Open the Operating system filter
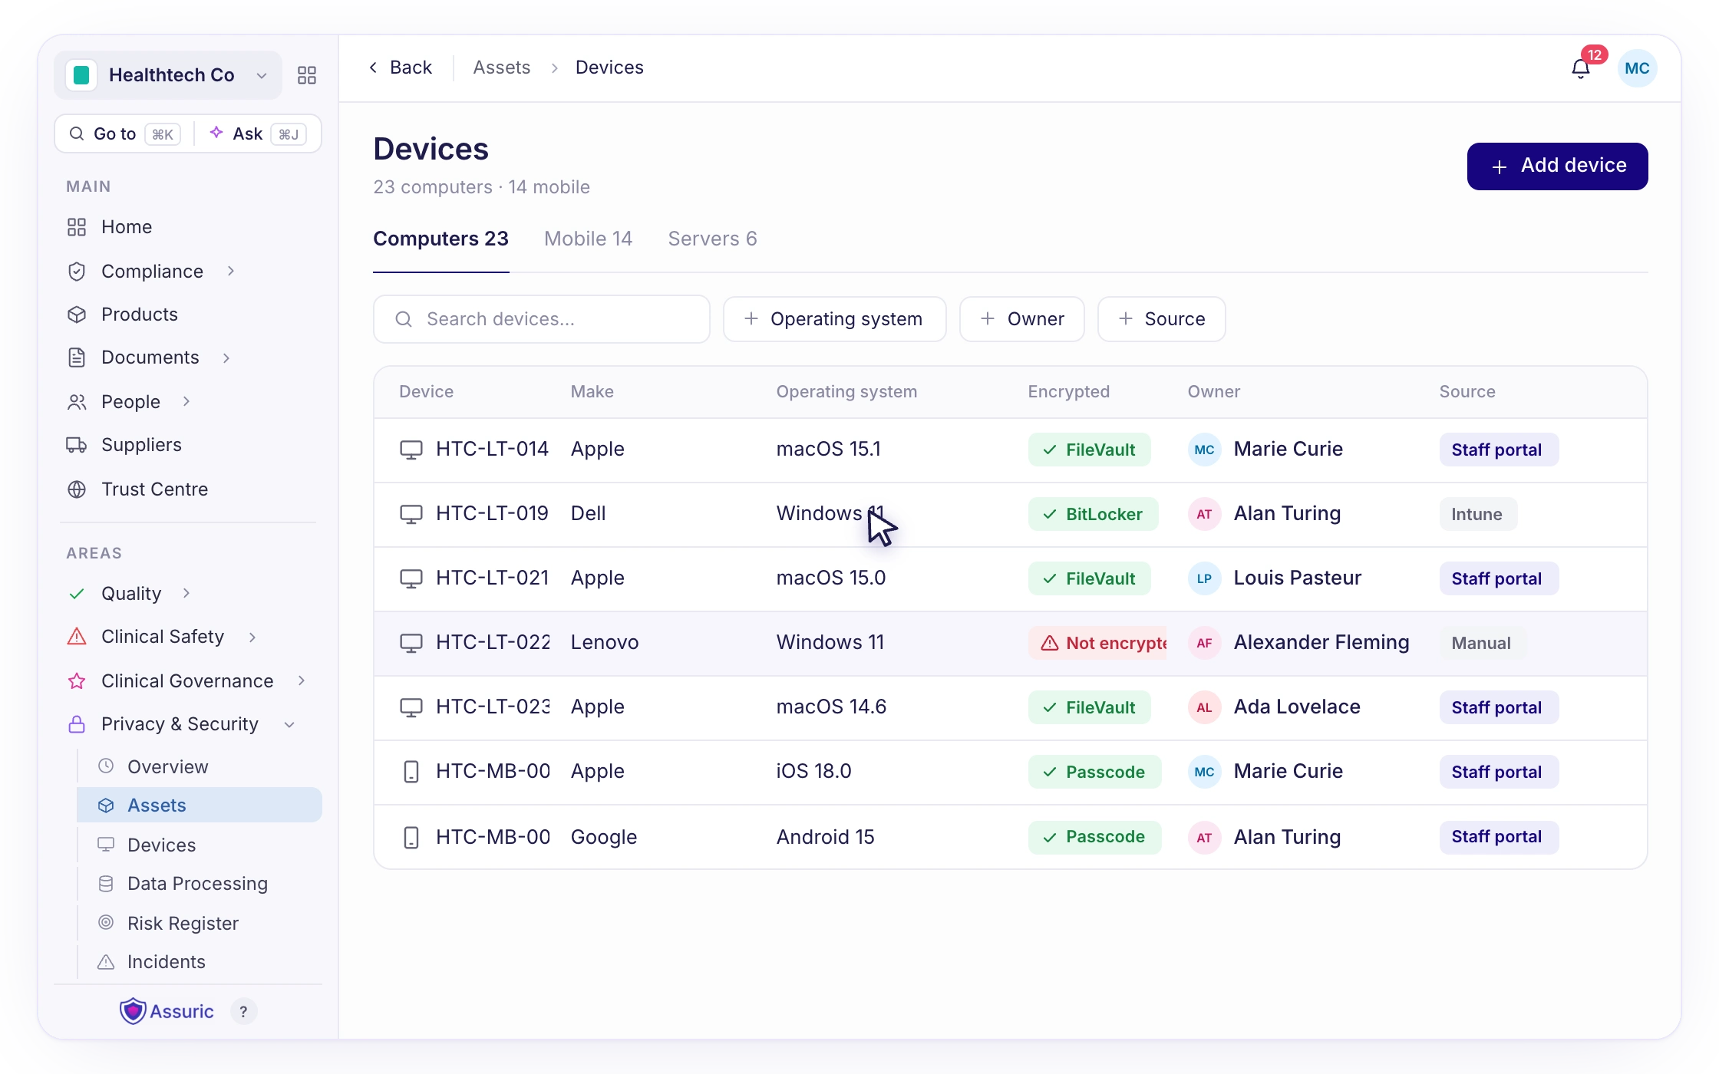Image resolution: width=1719 pixels, height=1074 pixels. pyautogui.click(x=834, y=319)
